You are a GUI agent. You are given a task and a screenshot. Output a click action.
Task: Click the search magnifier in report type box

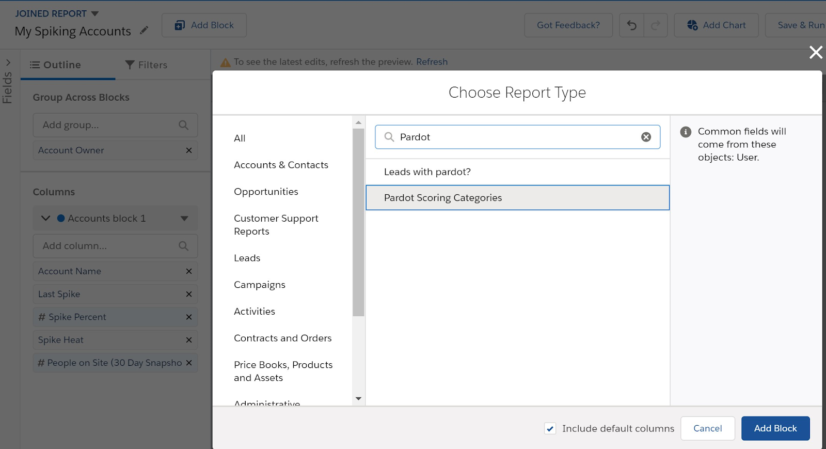pos(389,137)
